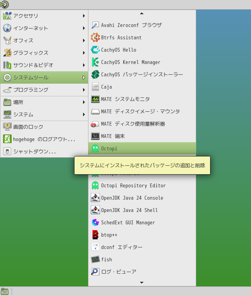Expand the 場所 submenu arrow
This screenshot has height=296, width=251.
pyautogui.click(x=84, y=102)
